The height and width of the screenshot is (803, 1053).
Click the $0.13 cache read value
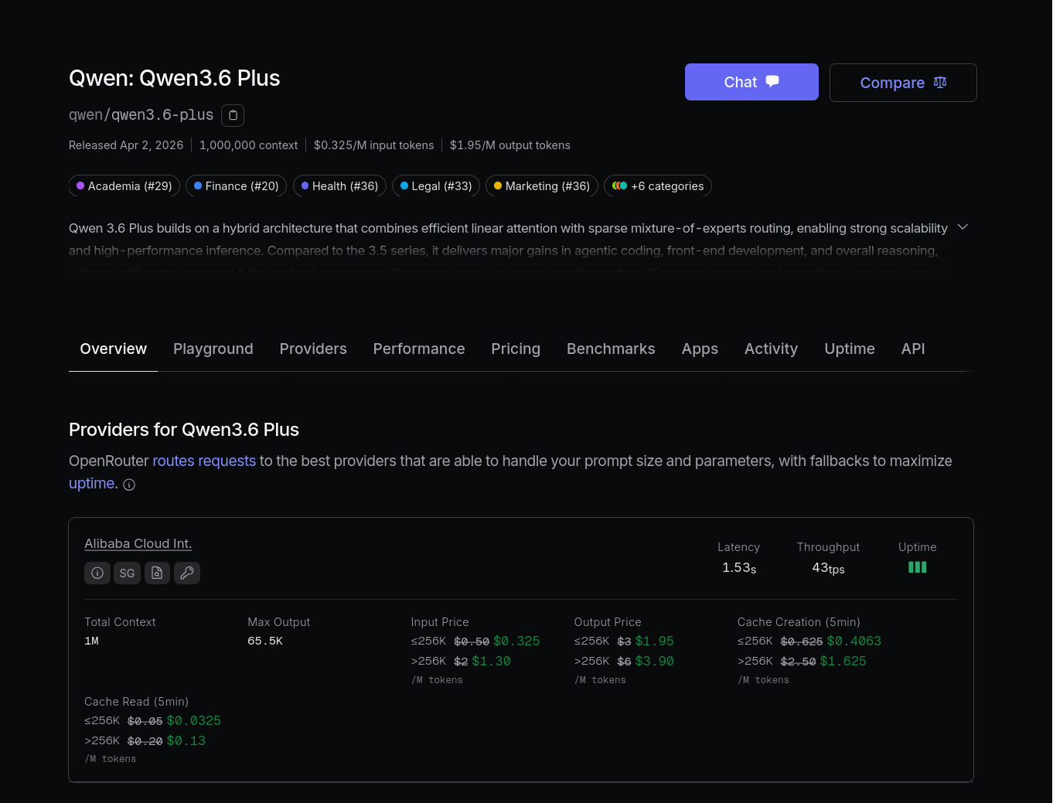coord(186,740)
